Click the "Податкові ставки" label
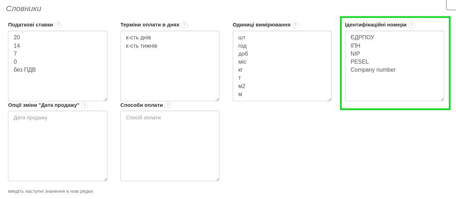The height and width of the screenshot is (199, 456). pos(31,25)
